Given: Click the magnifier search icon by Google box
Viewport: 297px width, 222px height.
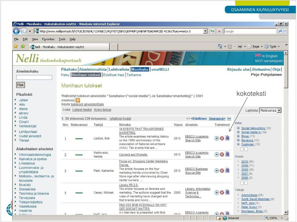Looking at the screenshot, I should pos(280,31).
